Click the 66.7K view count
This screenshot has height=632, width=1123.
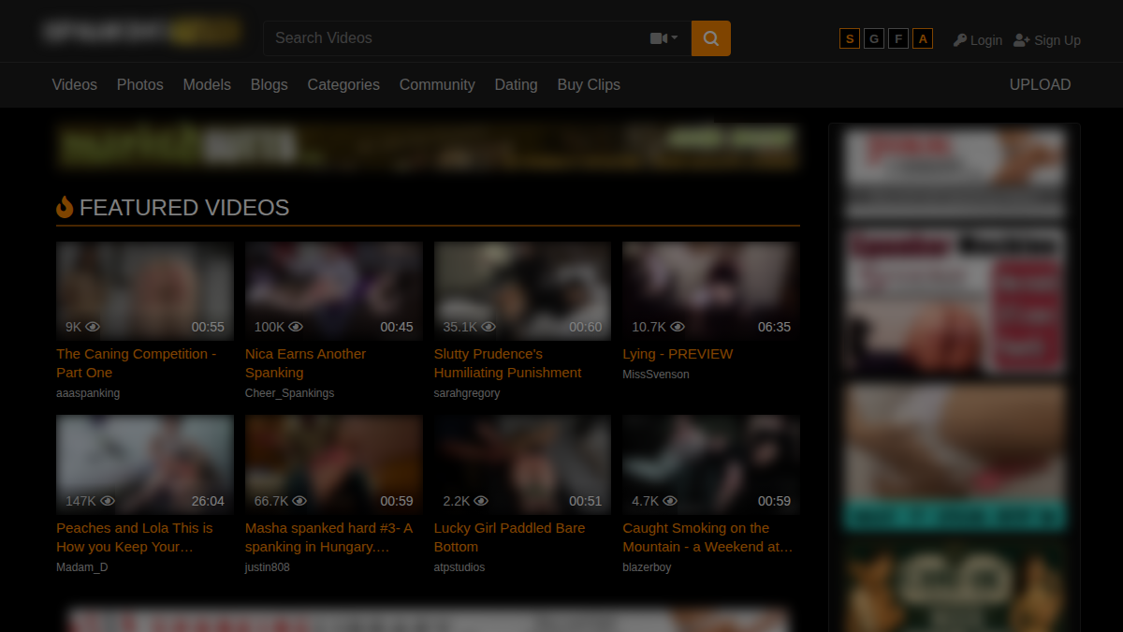click(x=271, y=501)
